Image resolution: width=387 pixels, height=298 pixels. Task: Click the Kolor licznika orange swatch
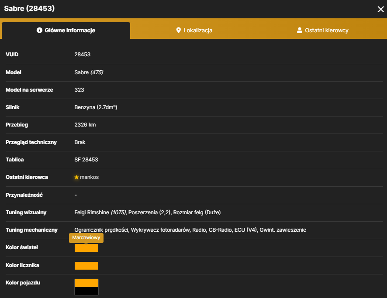[86, 265]
